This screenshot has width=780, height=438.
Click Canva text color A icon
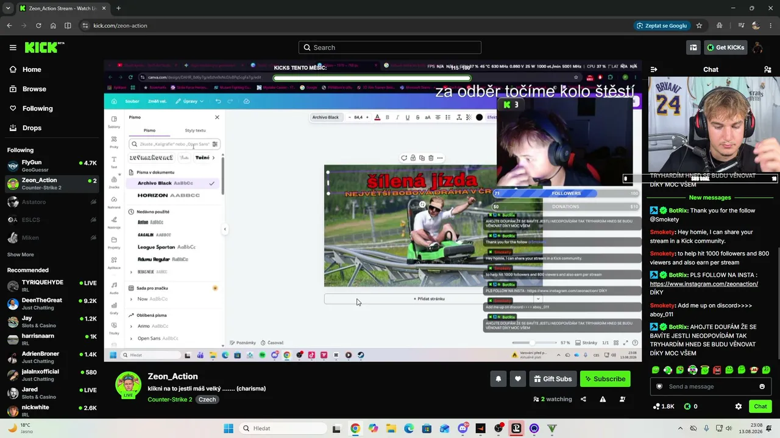click(377, 117)
